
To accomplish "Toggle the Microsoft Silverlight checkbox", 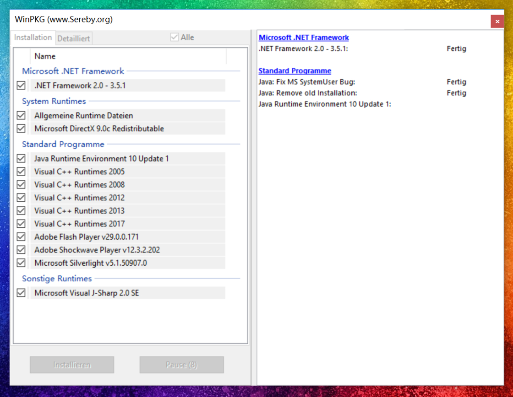I will [x=21, y=263].
